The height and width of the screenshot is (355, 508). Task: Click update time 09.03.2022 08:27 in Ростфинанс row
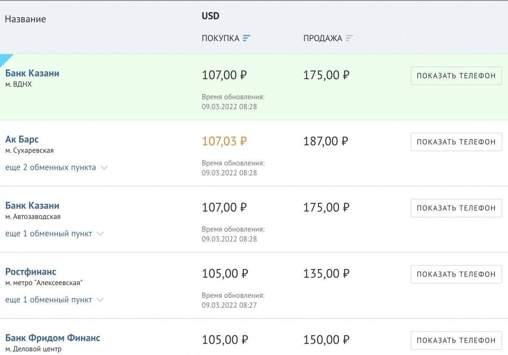coord(229,305)
